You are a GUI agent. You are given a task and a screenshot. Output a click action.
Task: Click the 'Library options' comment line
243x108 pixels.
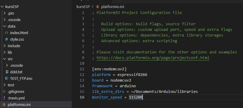[158, 35]
